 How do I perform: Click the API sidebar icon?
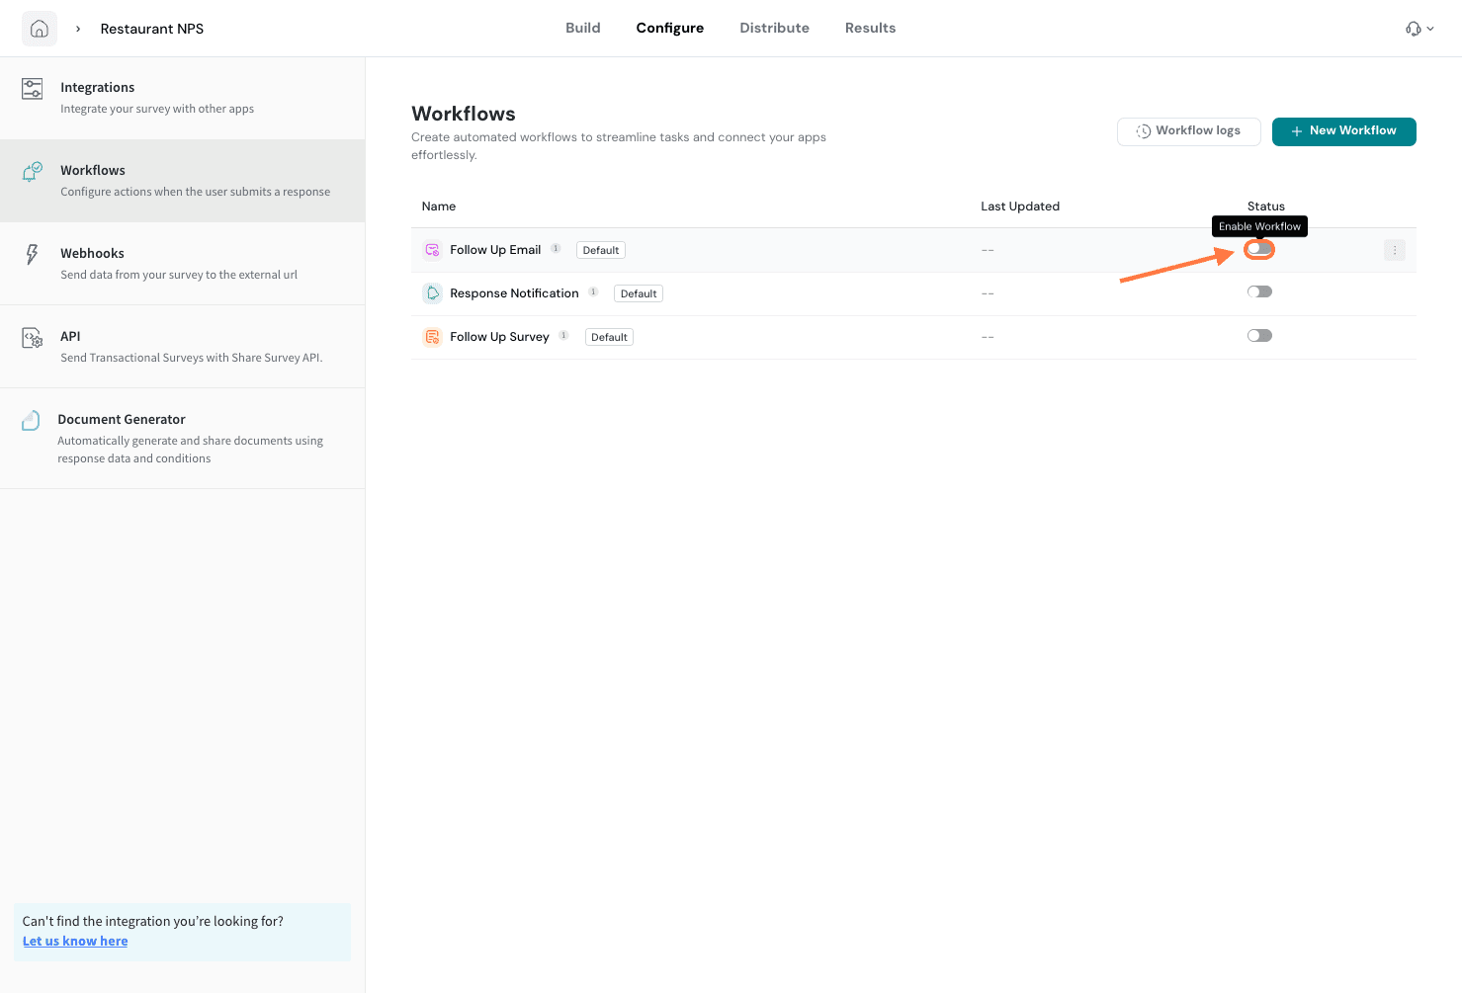click(x=33, y=339)
